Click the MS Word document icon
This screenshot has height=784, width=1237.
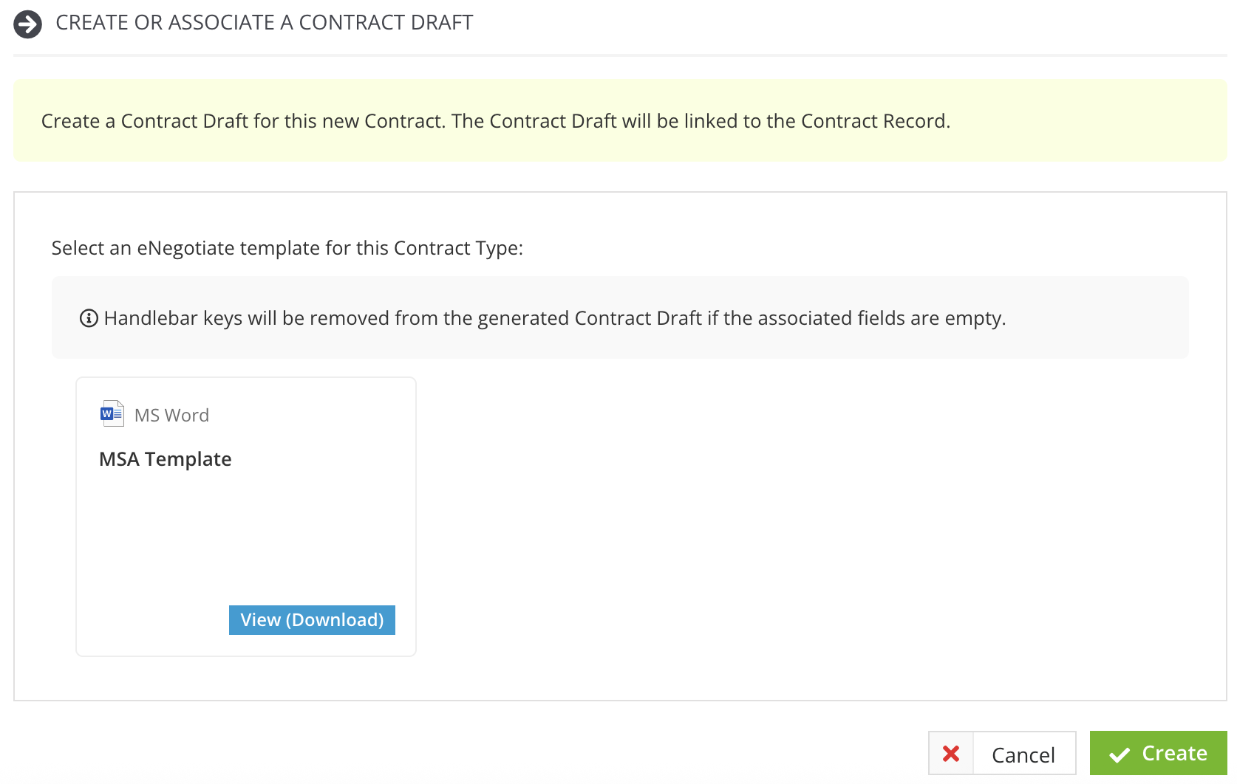pyautogui.click(x=112, y=413)
